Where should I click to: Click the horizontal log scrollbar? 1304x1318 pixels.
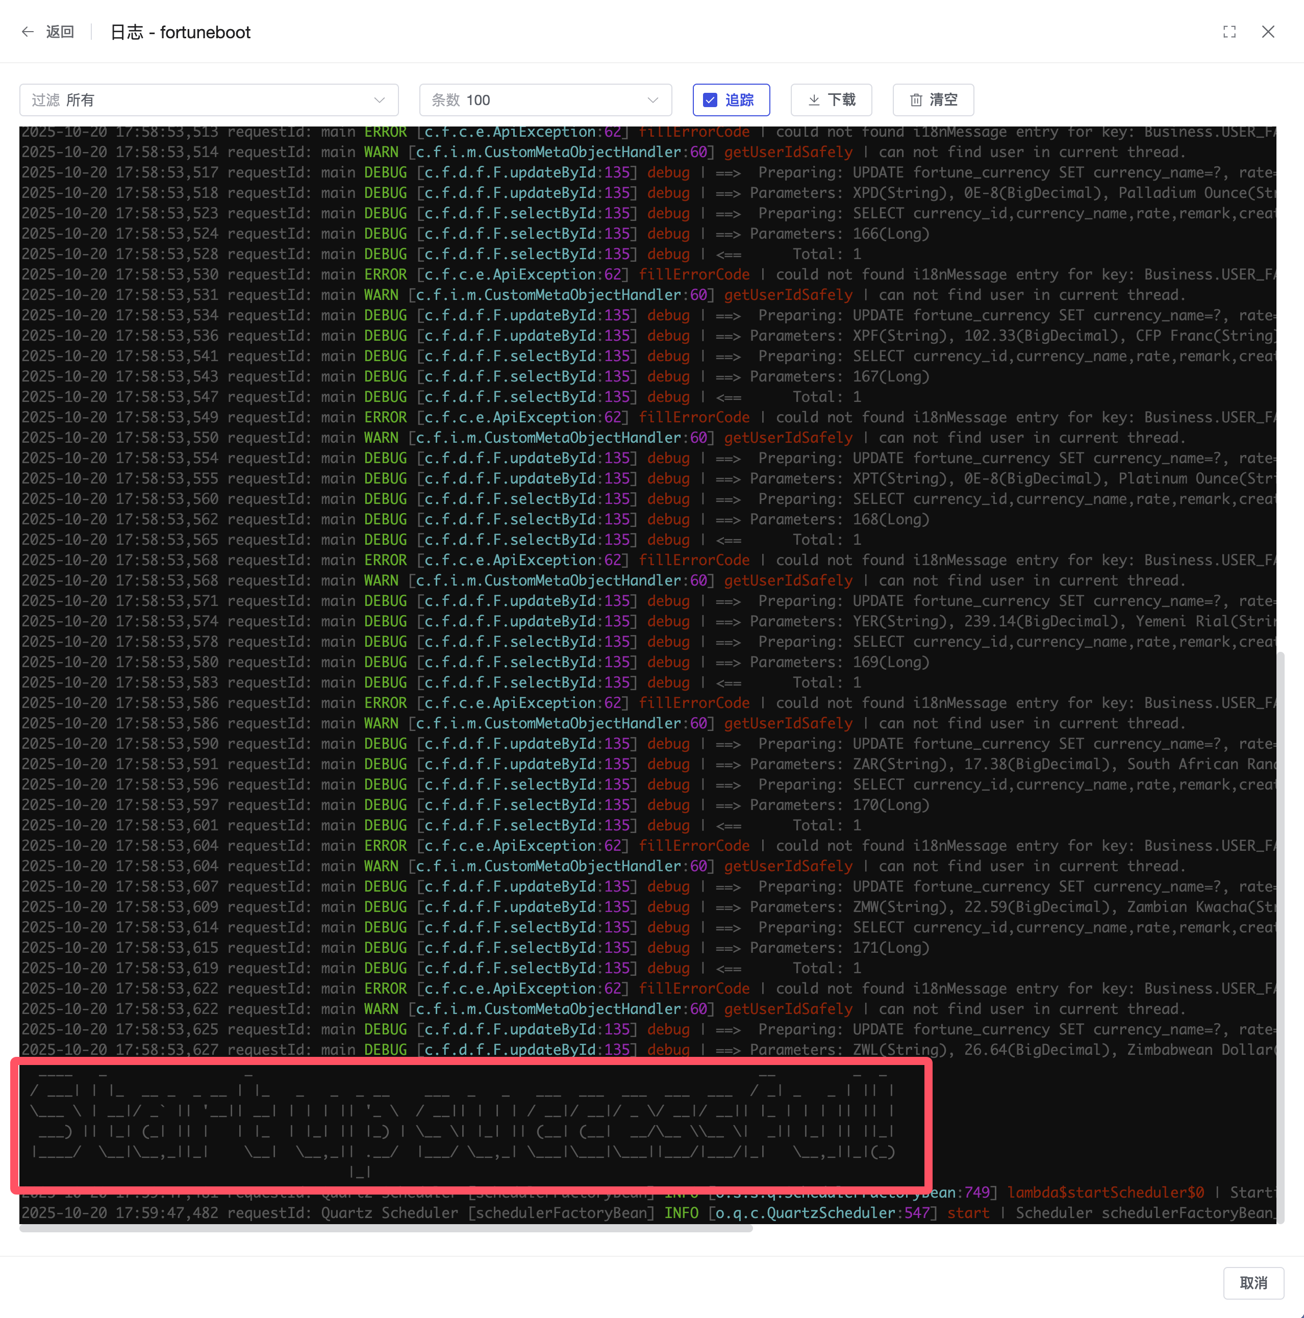pos(386,1229)
